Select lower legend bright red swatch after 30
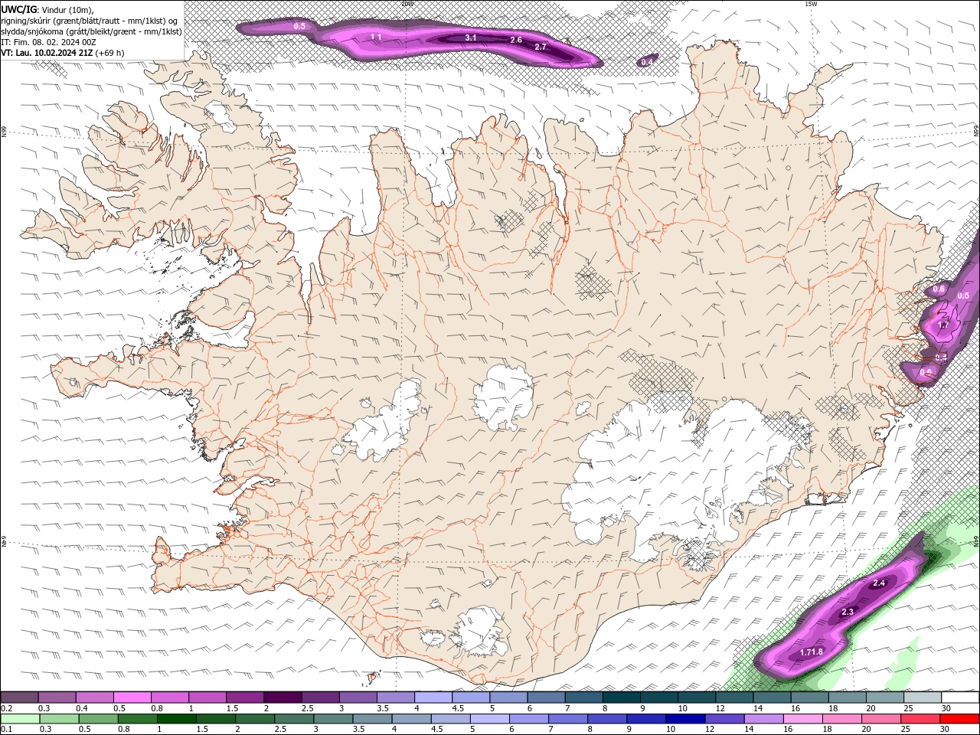980x735 pixels. tap(960, 719)
